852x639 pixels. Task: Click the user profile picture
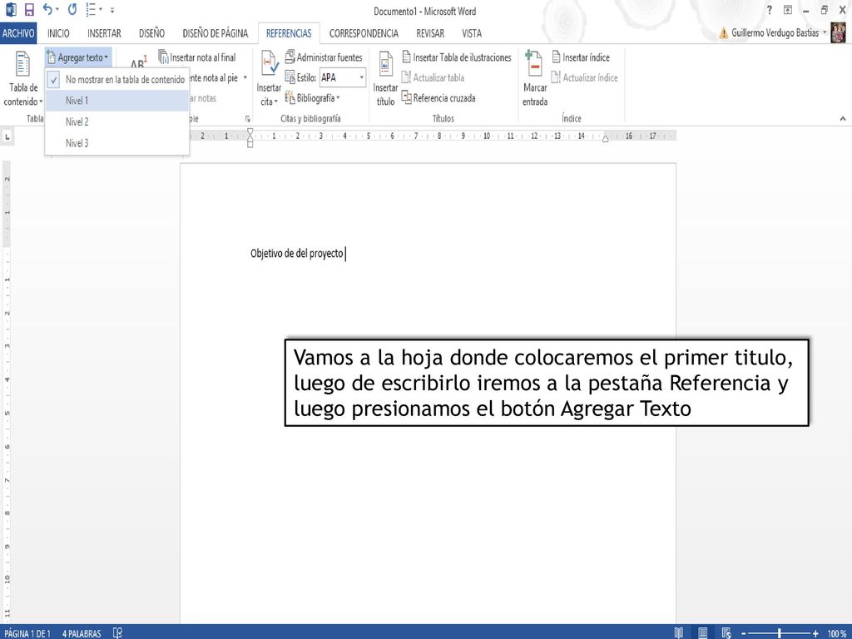tap(838, 32)
